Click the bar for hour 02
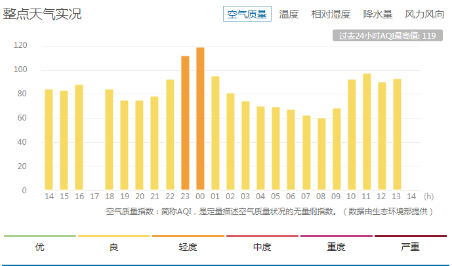Viewport: 452px width, 266px height. (x=230, y=142)
